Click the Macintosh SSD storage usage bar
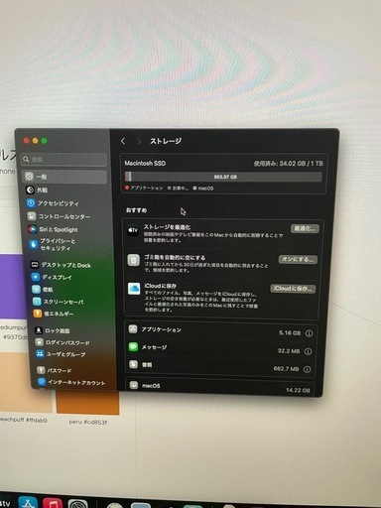381x508 pixels. 223,177
